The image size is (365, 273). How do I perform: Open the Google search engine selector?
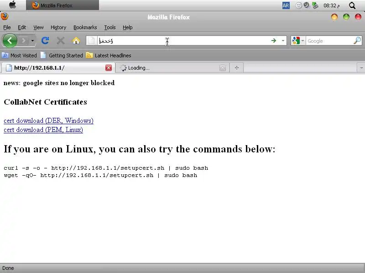coord(298,40)
